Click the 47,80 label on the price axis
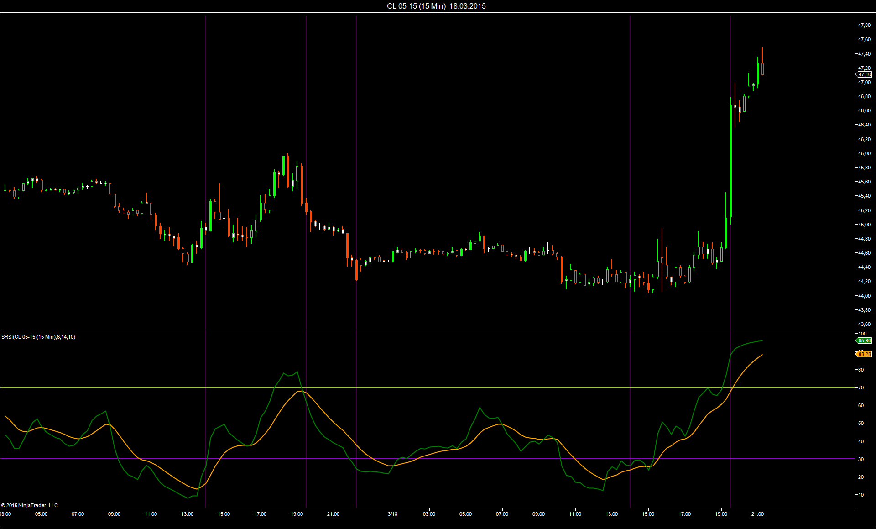The image size is (876, 529). coord(864,25)
